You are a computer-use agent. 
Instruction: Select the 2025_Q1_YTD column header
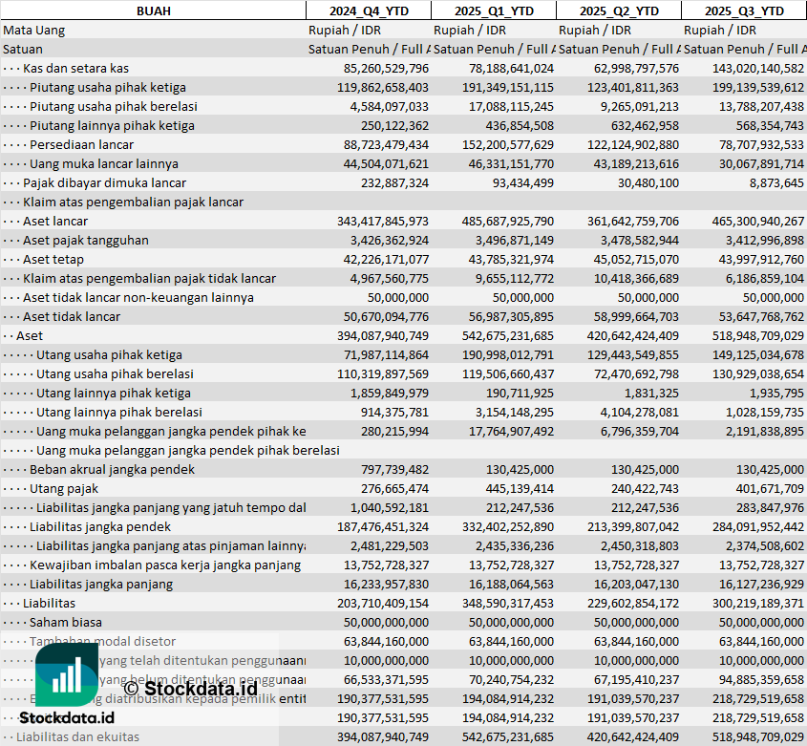tap(493, 11)
